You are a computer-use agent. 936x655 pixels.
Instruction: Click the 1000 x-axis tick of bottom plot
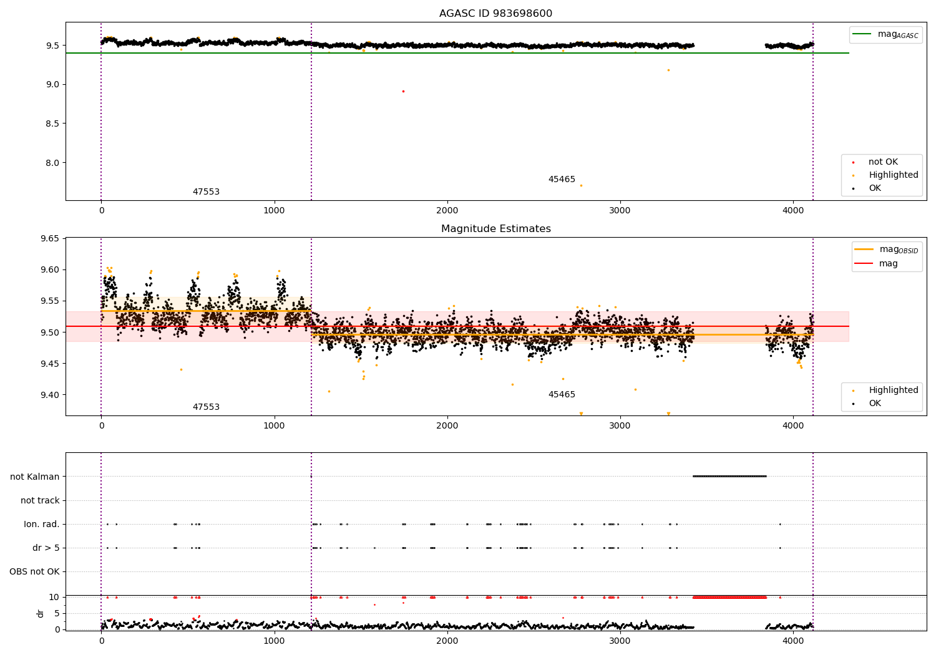pos(275,641)
